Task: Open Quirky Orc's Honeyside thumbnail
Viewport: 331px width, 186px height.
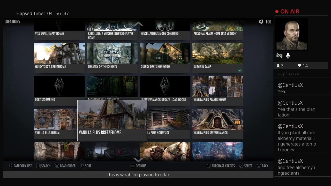Action: pyautogui.click(x=165, y=53)
